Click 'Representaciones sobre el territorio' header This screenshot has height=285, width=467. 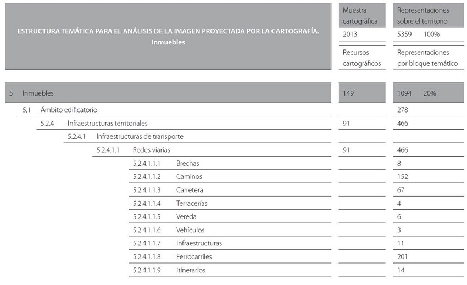[423, 15]
